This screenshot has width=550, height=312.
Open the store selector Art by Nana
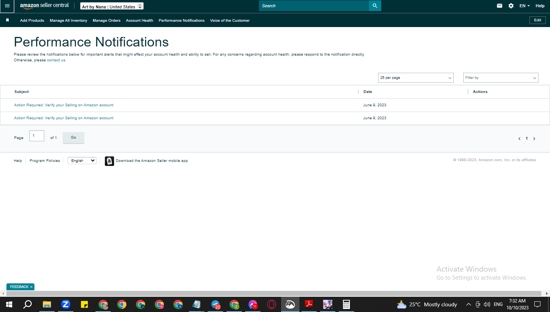[x=112, y=6]
